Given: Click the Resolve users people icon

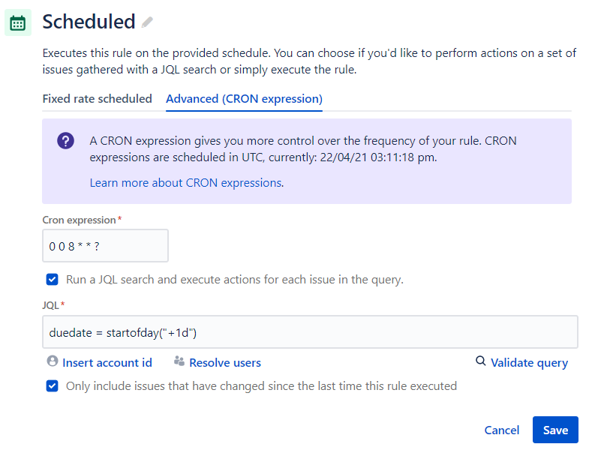Looking at the screenshot, I should click(179, 361).
